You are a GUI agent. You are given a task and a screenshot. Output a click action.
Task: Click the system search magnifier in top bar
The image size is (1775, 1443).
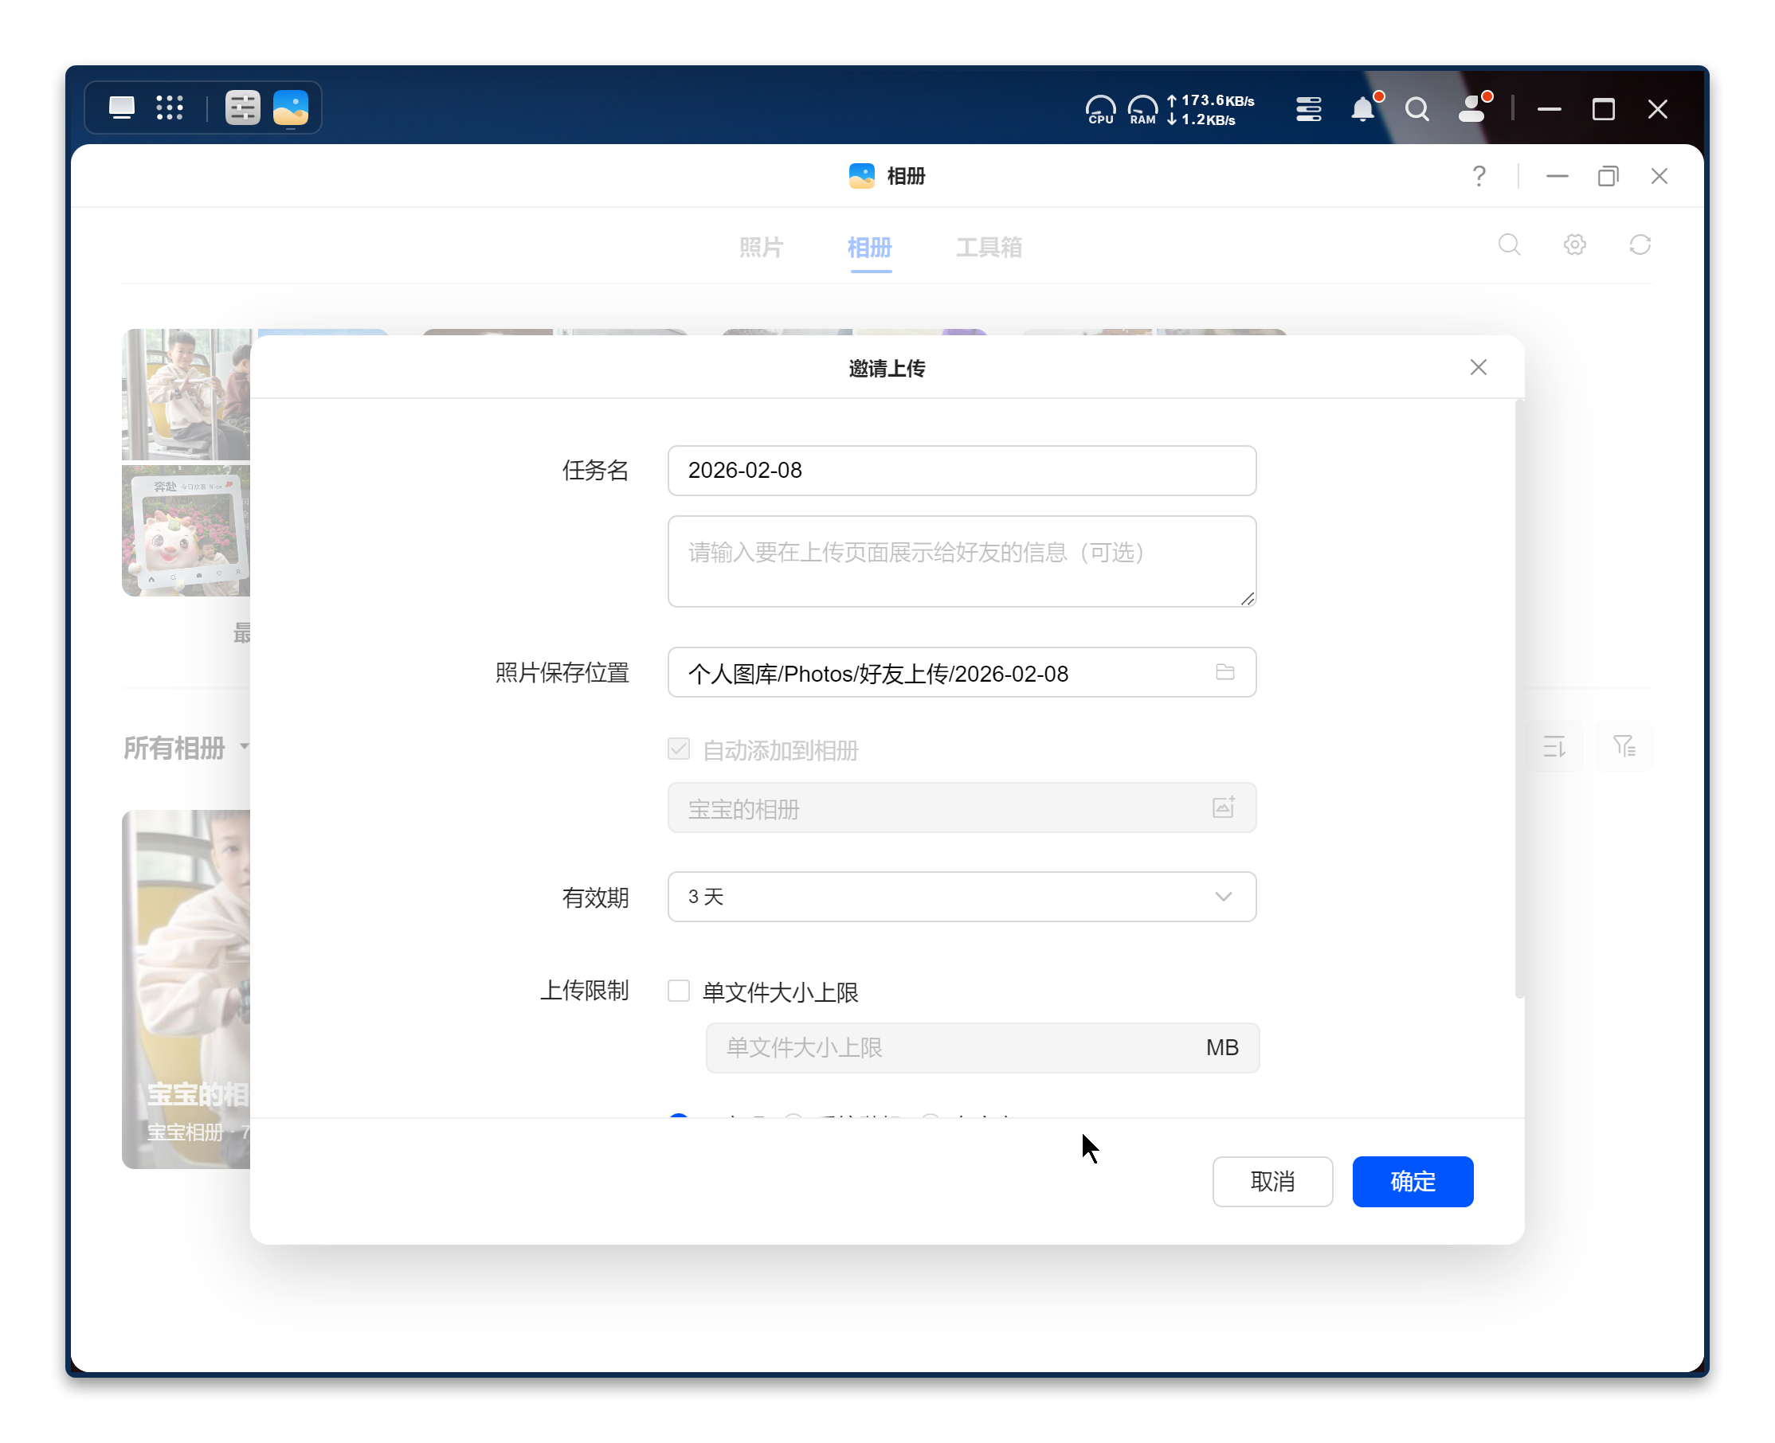(1416, 109)
